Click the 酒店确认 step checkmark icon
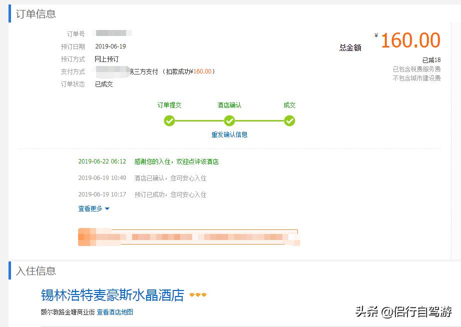 point(229,120)
